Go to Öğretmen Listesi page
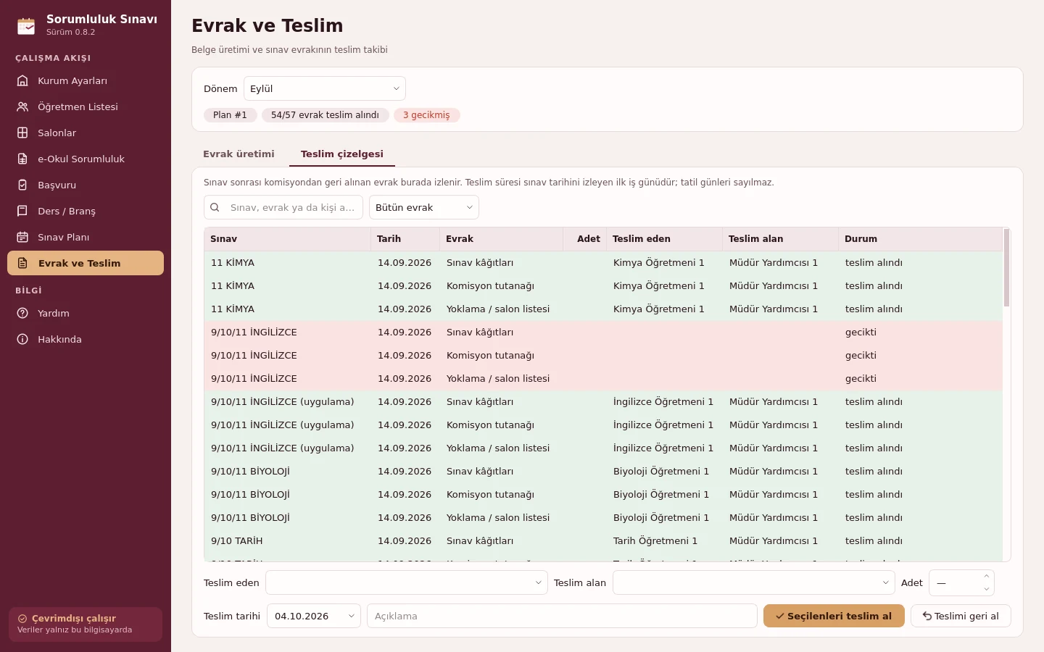The height and width of the screenshot is (652, 1044). pos(86,106)
